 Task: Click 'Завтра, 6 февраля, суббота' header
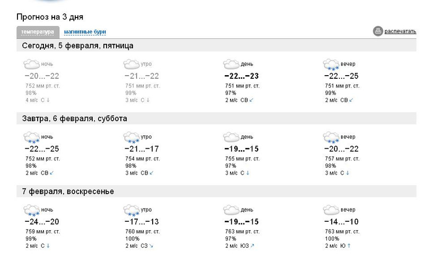[x=75, y=119]
